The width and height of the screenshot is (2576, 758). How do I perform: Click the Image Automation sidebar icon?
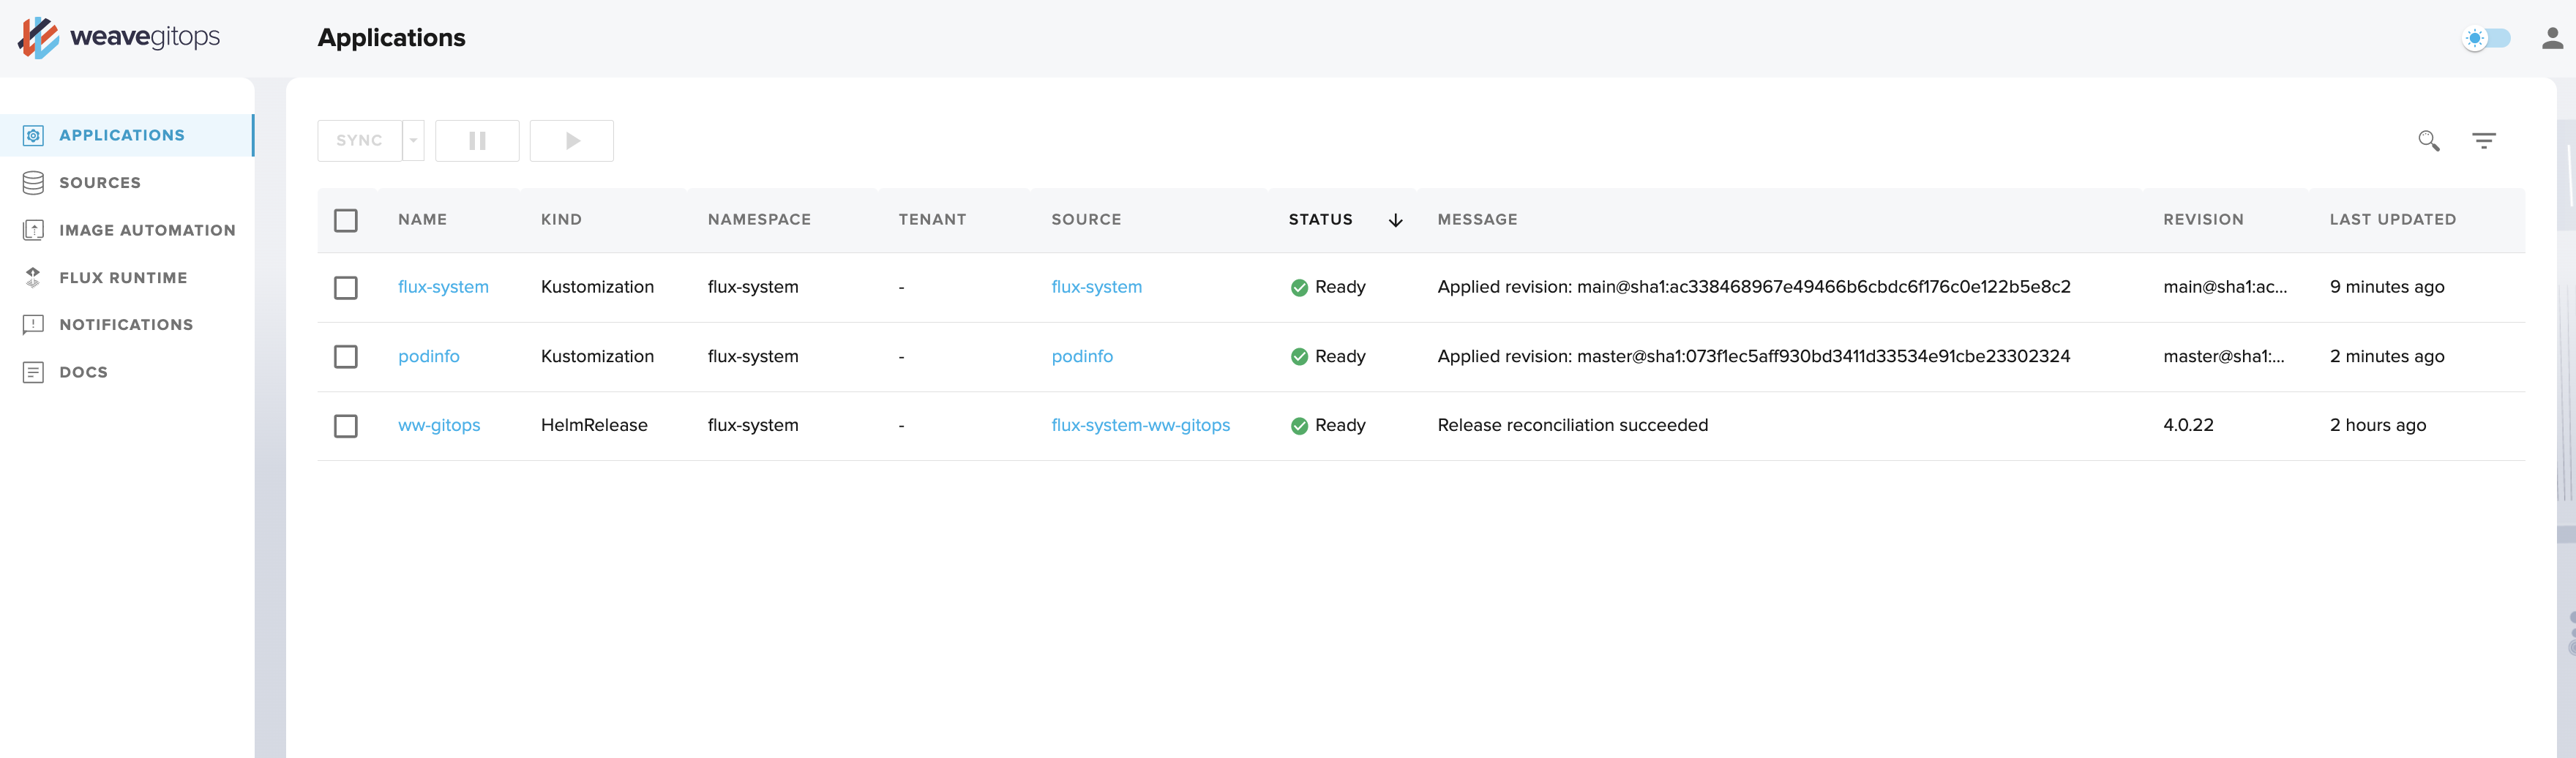33,230
